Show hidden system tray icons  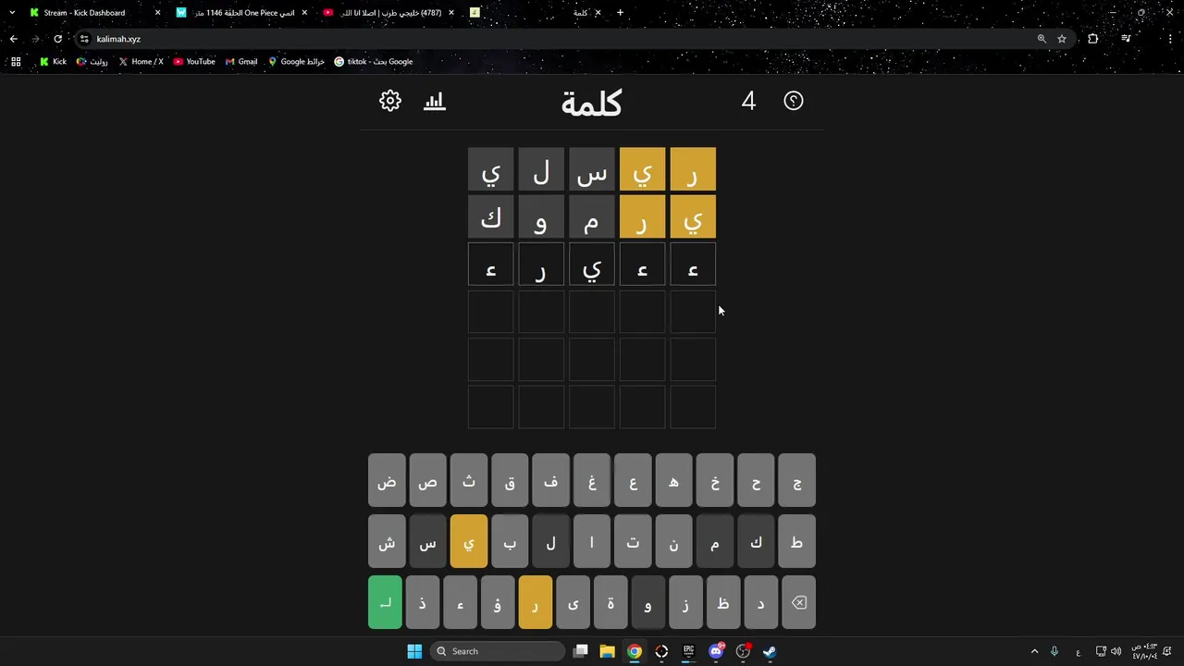(1034, 651)
